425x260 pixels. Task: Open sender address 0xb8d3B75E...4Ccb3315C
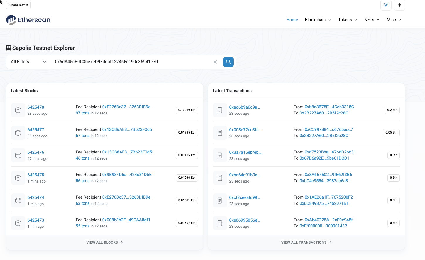(329, 107)
